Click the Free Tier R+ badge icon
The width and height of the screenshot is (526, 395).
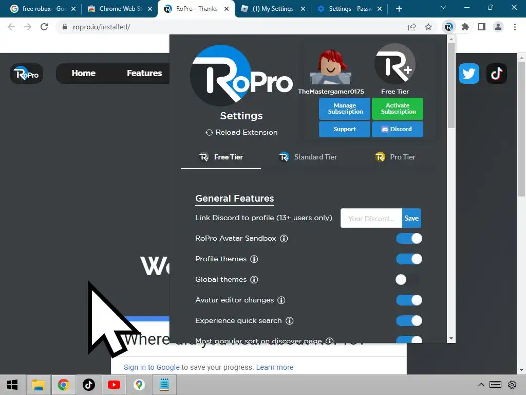(395, 64)
